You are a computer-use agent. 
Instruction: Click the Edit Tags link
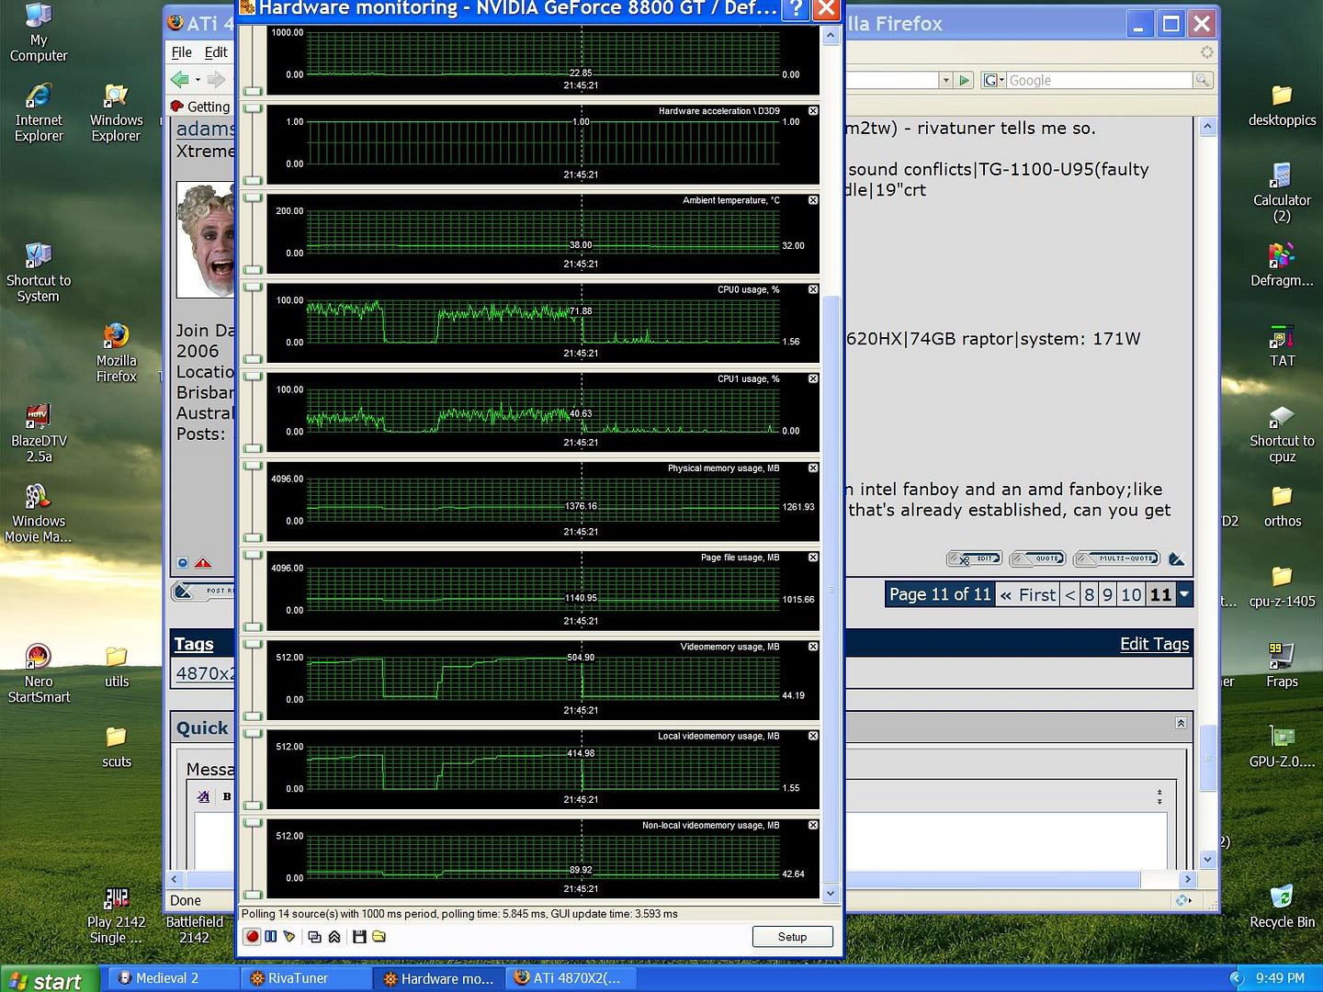point(1154,644)
